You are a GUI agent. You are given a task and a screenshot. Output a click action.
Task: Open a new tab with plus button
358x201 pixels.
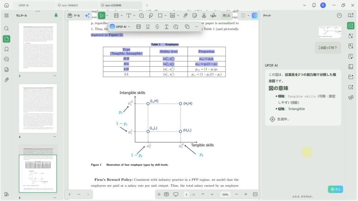[147, 5]
